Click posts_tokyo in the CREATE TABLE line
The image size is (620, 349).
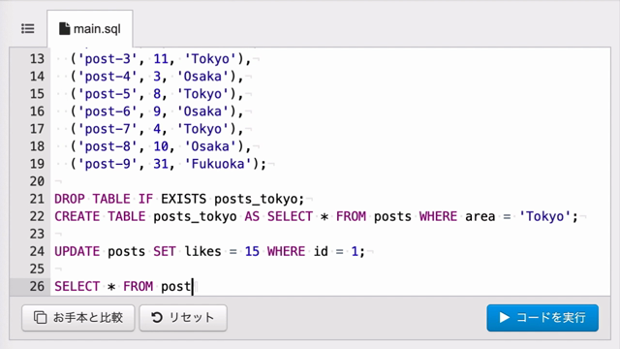[195, 217]
